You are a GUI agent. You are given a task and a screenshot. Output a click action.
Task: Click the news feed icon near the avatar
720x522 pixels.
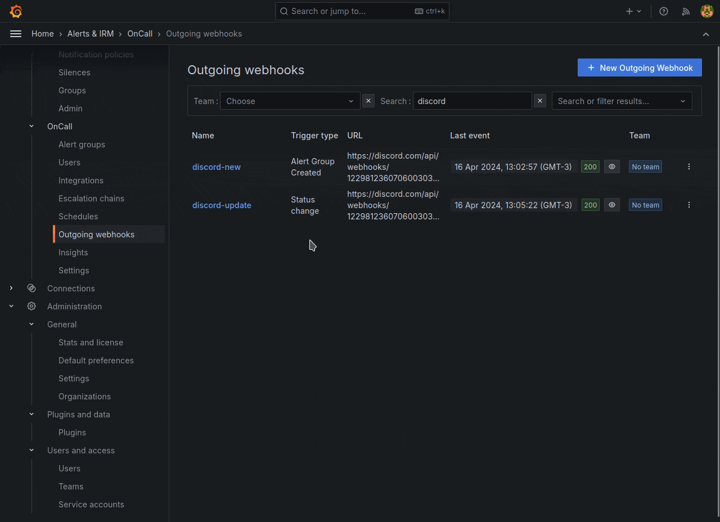685,11
